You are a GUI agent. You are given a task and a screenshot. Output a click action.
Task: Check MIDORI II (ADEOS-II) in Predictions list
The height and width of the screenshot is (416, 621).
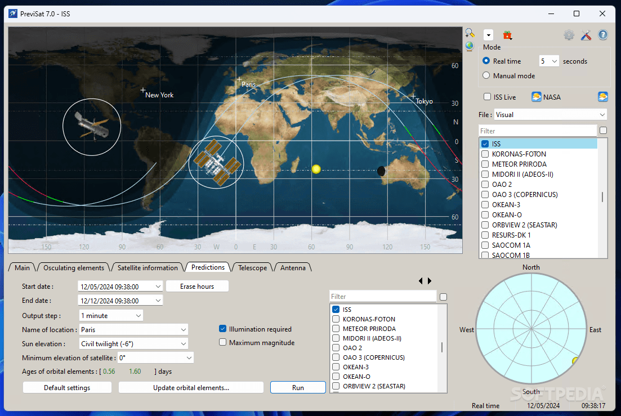tap(336, 338)
